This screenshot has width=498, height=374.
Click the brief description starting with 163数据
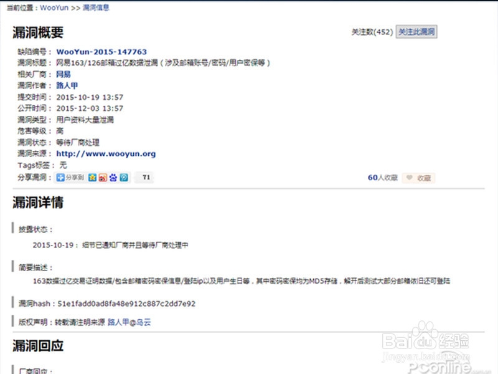[242, 281]
